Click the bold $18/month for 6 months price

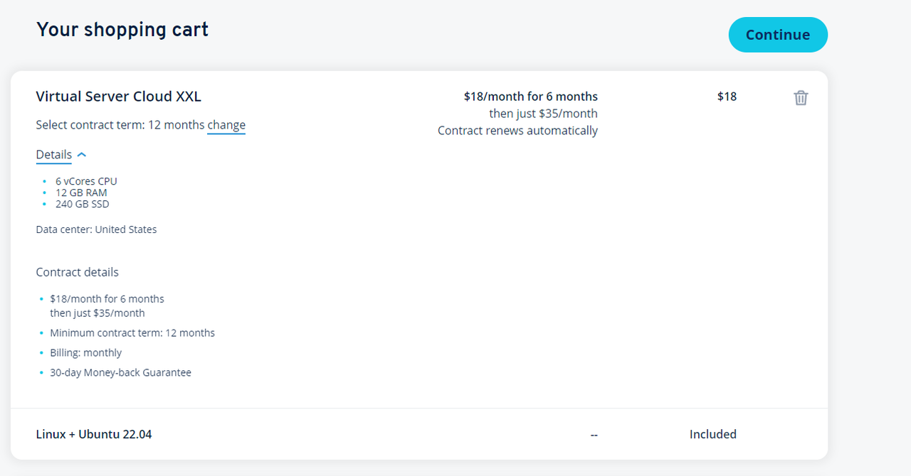click(x=531, y=97)
